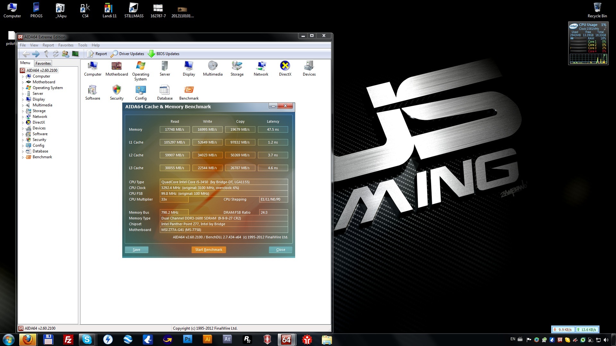Expand the Operating System tree node
This screenshot has width=616, height=346.
pos(23,88)
